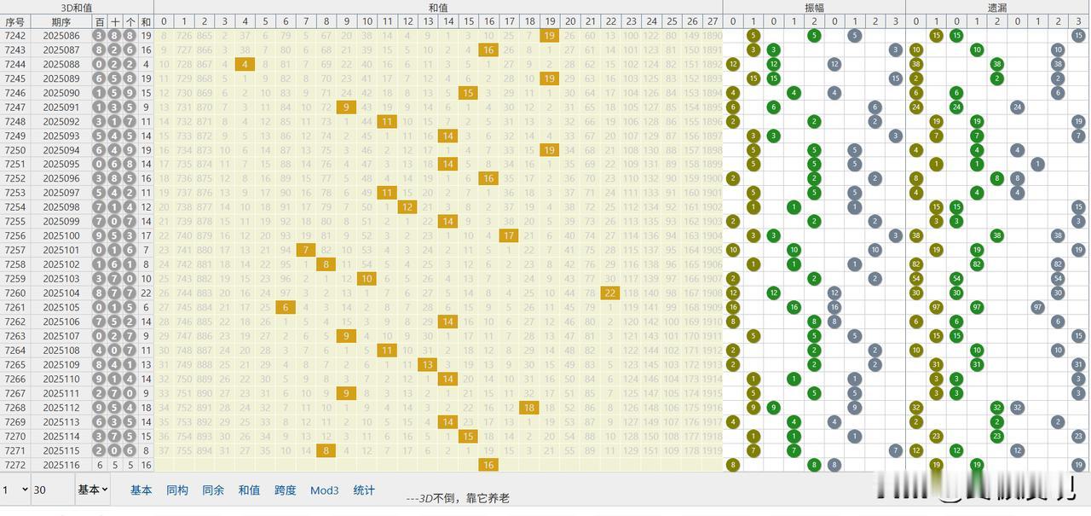Switch to the 跨度 view link

pyautogui.click(x=286, y=490)
